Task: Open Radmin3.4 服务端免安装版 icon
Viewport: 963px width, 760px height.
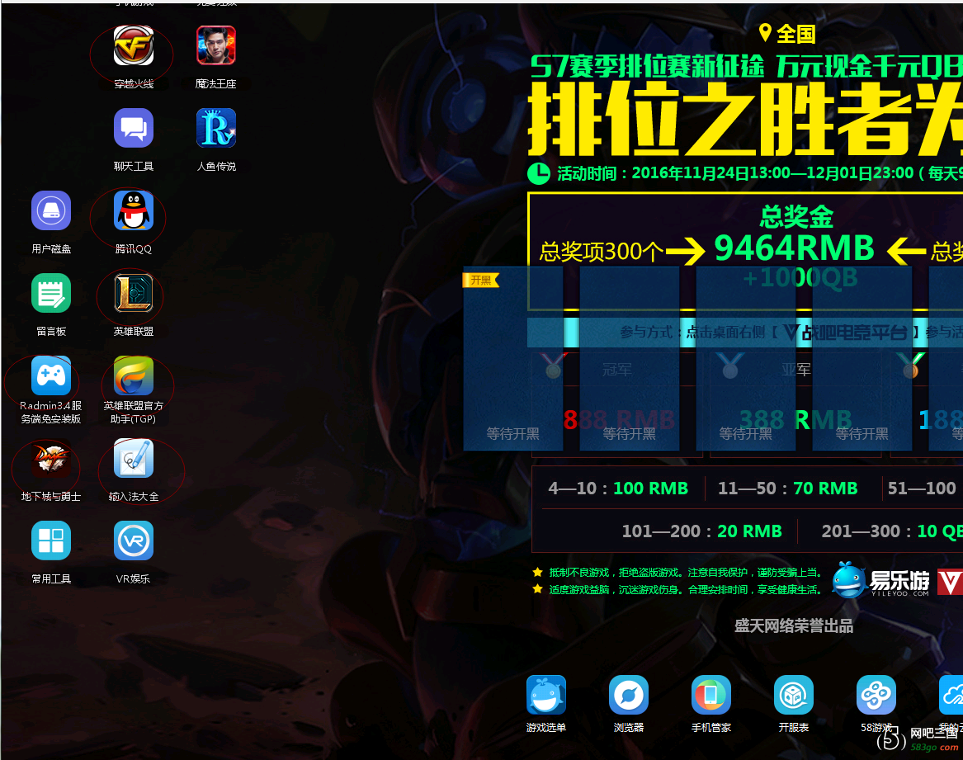Action: [51, 375]
